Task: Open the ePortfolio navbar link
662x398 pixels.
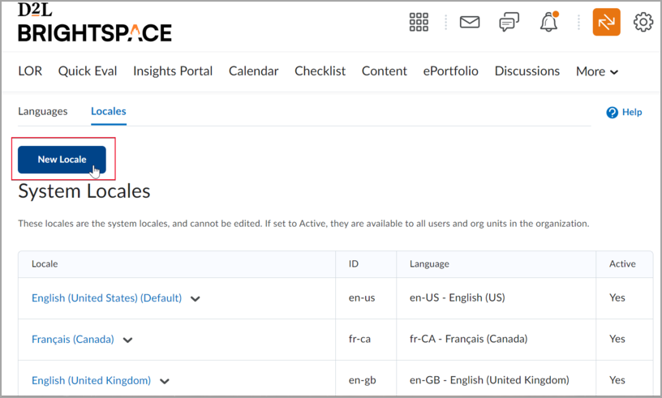Action: click(450, 71)
